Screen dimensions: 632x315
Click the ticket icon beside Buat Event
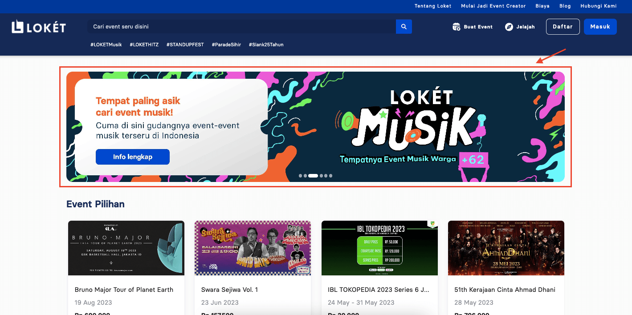click(456, 26)
